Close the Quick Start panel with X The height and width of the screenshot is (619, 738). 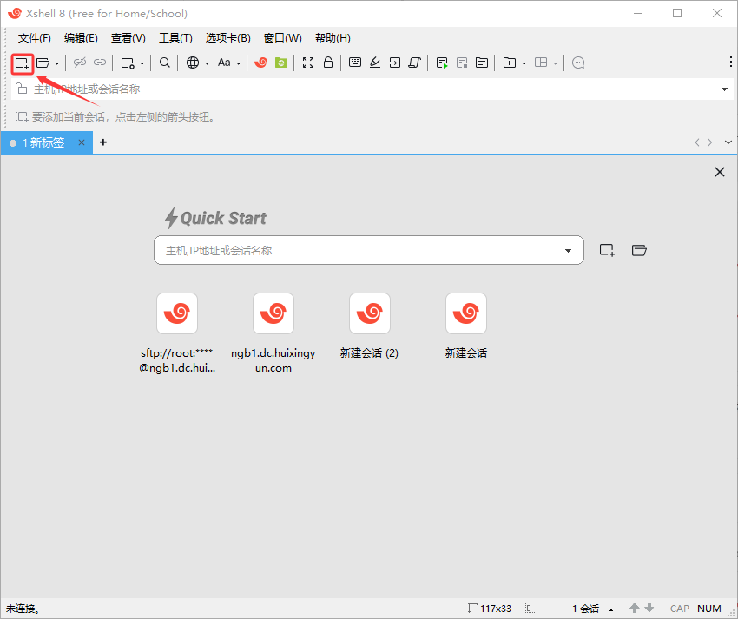[719, 172]
